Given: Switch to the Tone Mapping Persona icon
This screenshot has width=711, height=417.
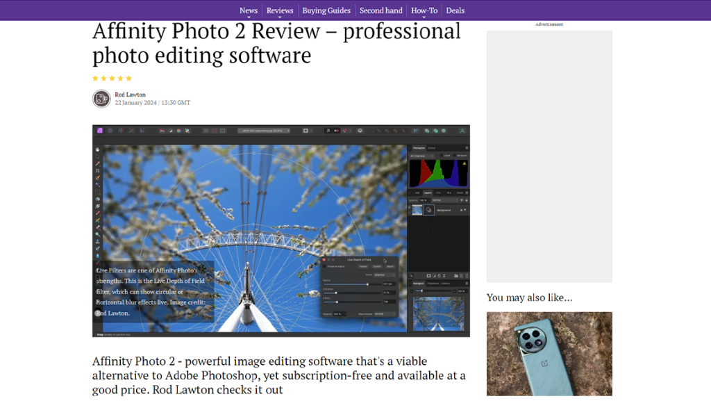Looking at the screenshot, I should pyautogui.click(x=131, y=131).
